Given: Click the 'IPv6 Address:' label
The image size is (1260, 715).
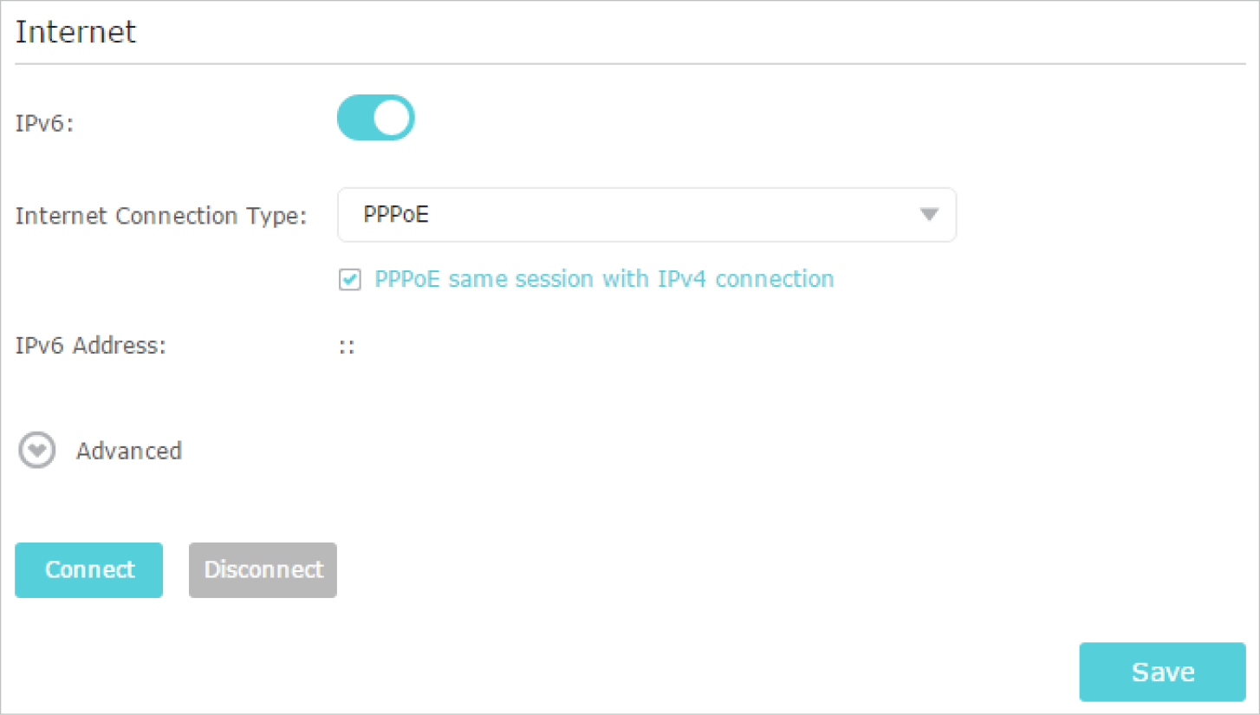Looking at the screenshot, I should tap(90, 346).
